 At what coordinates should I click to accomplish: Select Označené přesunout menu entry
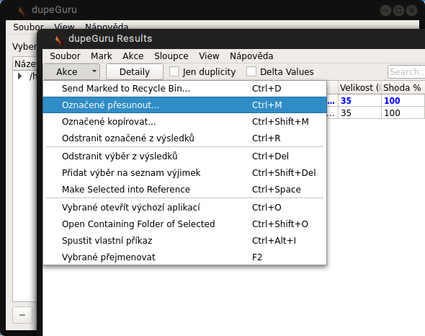point(184,105)
